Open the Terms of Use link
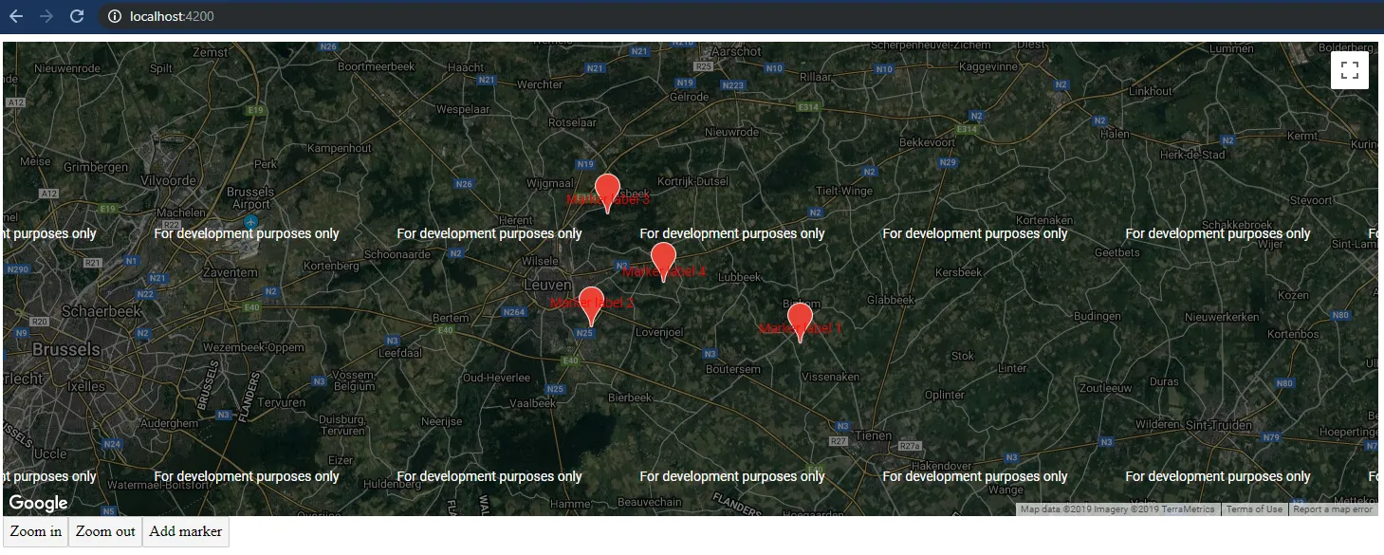1384x555 pixels. (x=1254, y=509)
